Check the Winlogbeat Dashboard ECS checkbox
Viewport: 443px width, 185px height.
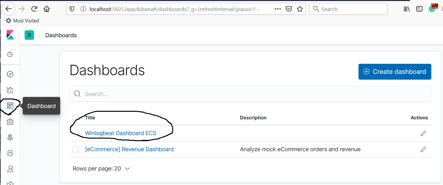pos(75,133)
